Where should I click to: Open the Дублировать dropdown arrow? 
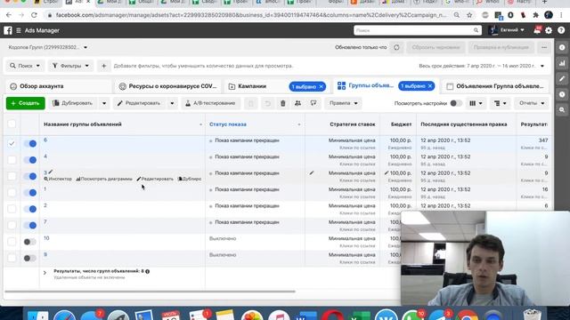pos(104,103)
